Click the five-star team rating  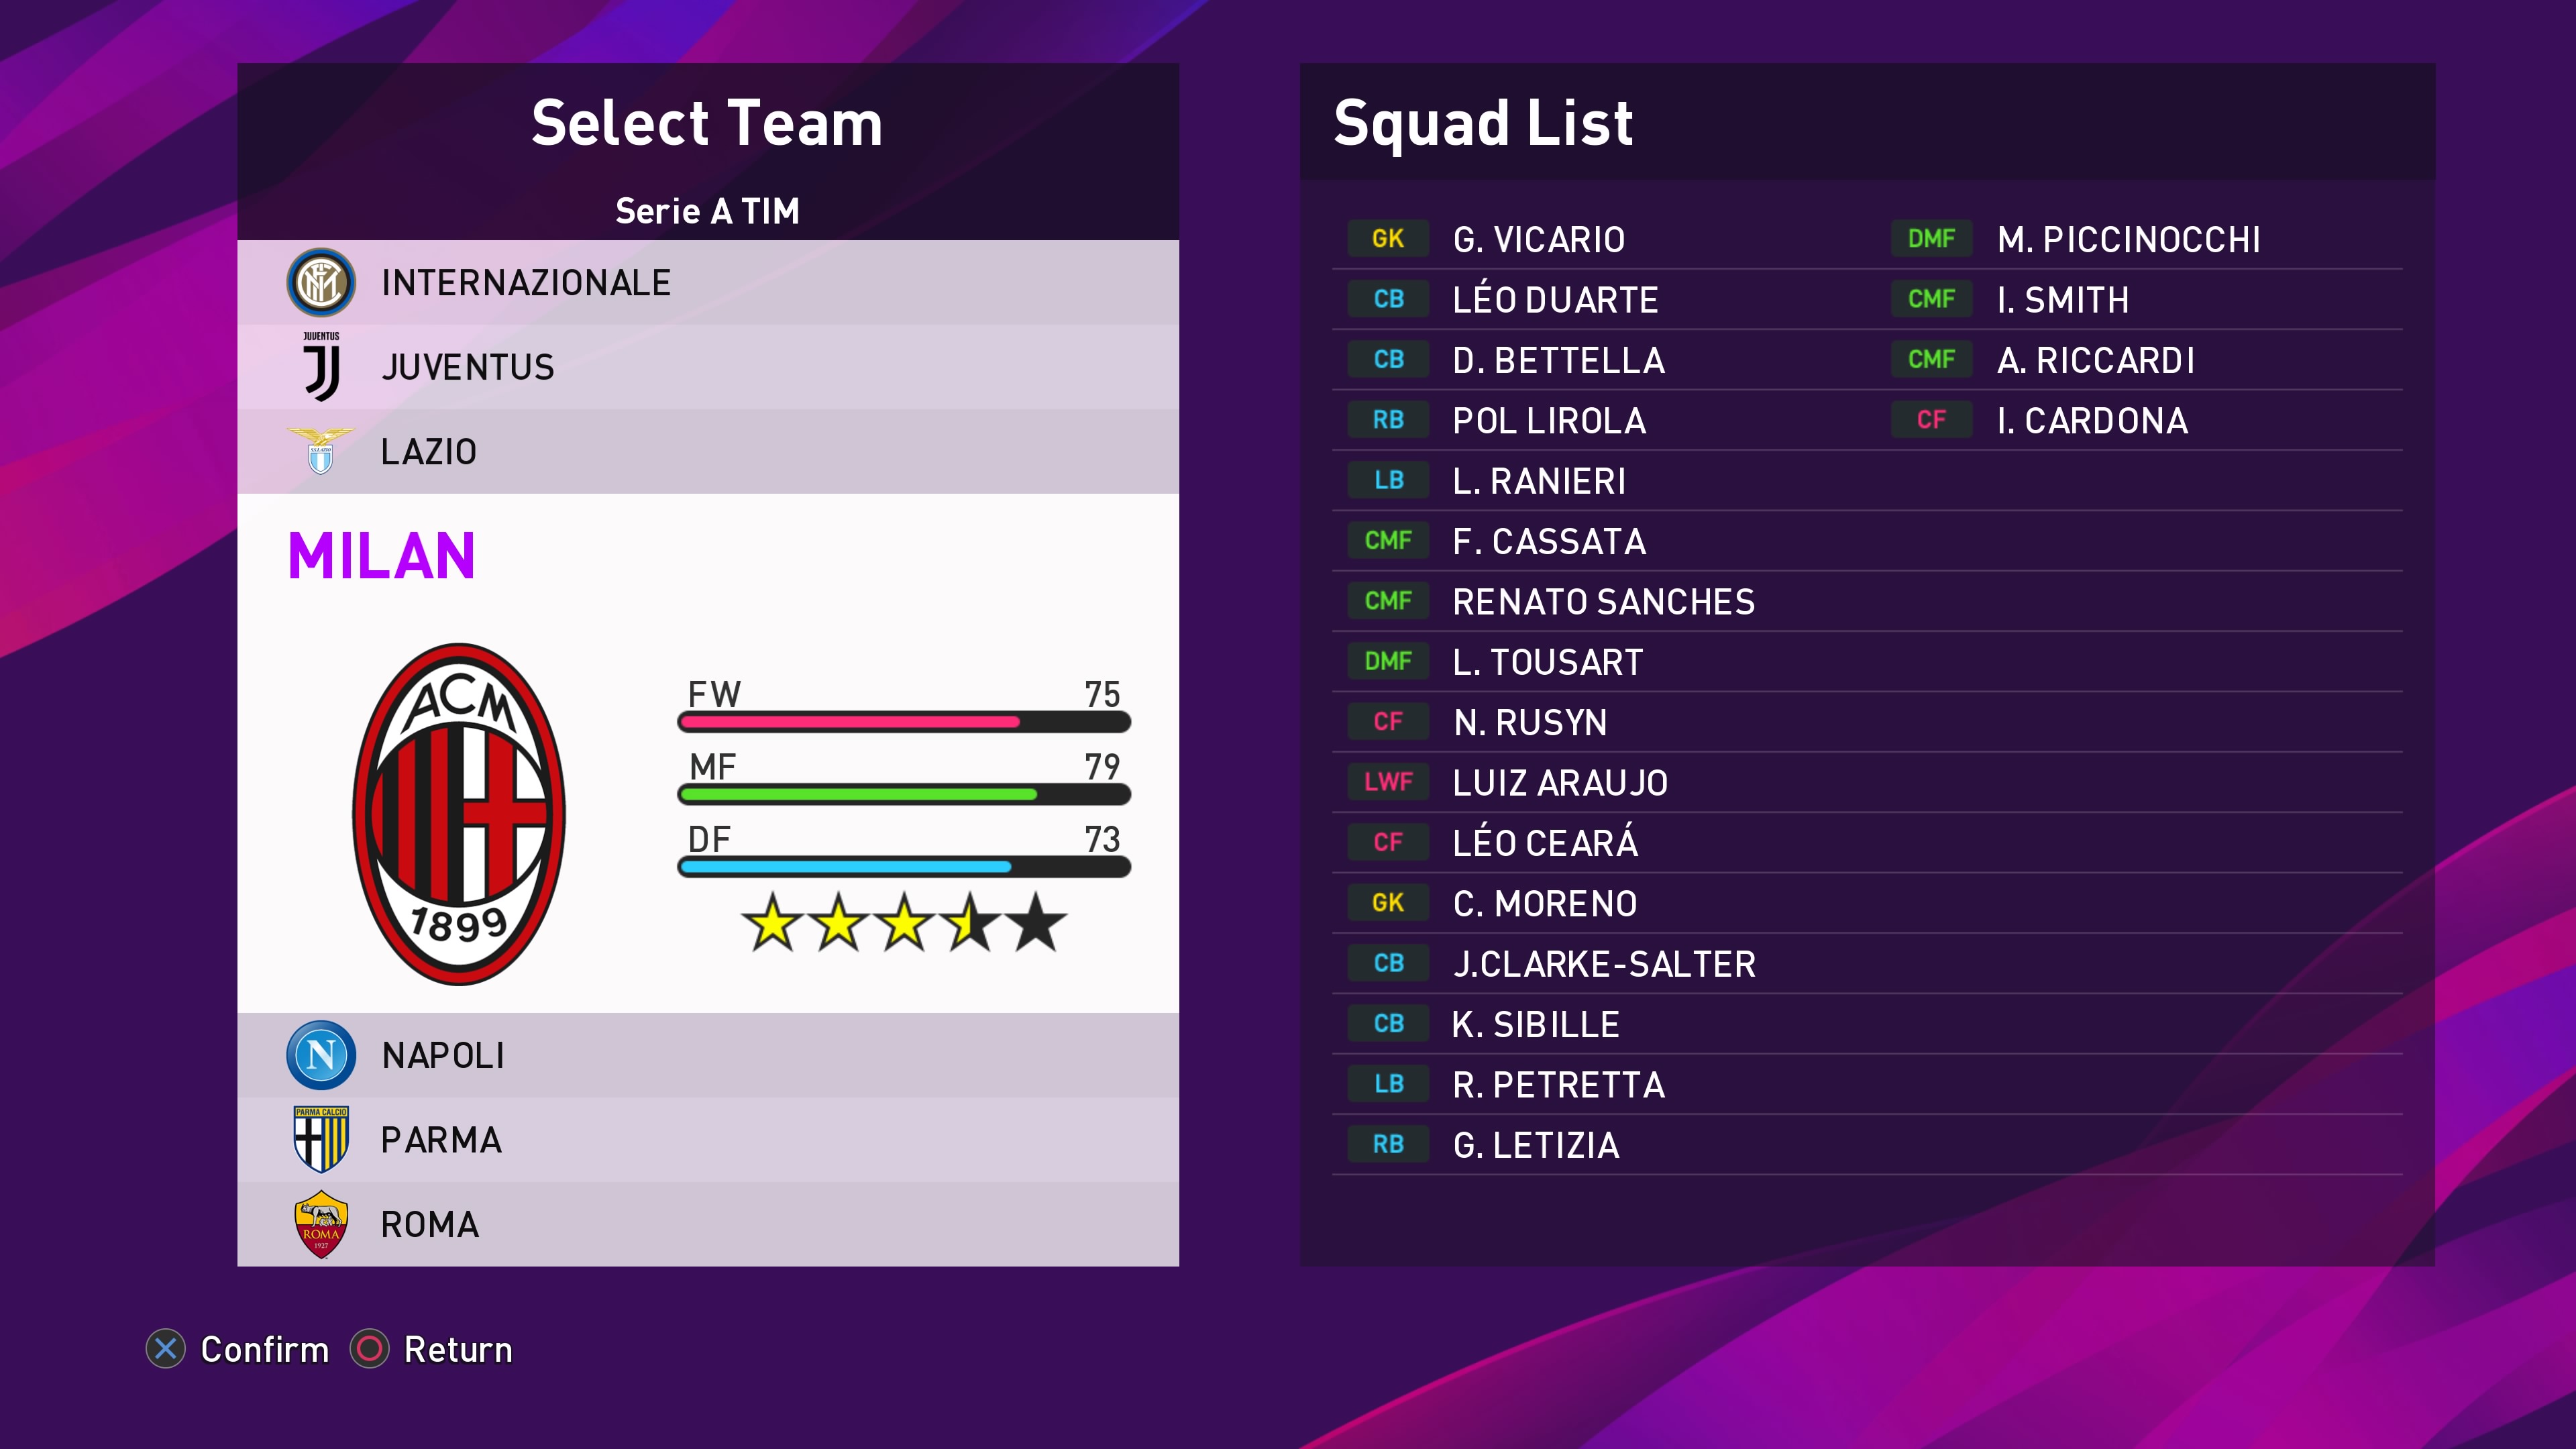tap(903, 922)
